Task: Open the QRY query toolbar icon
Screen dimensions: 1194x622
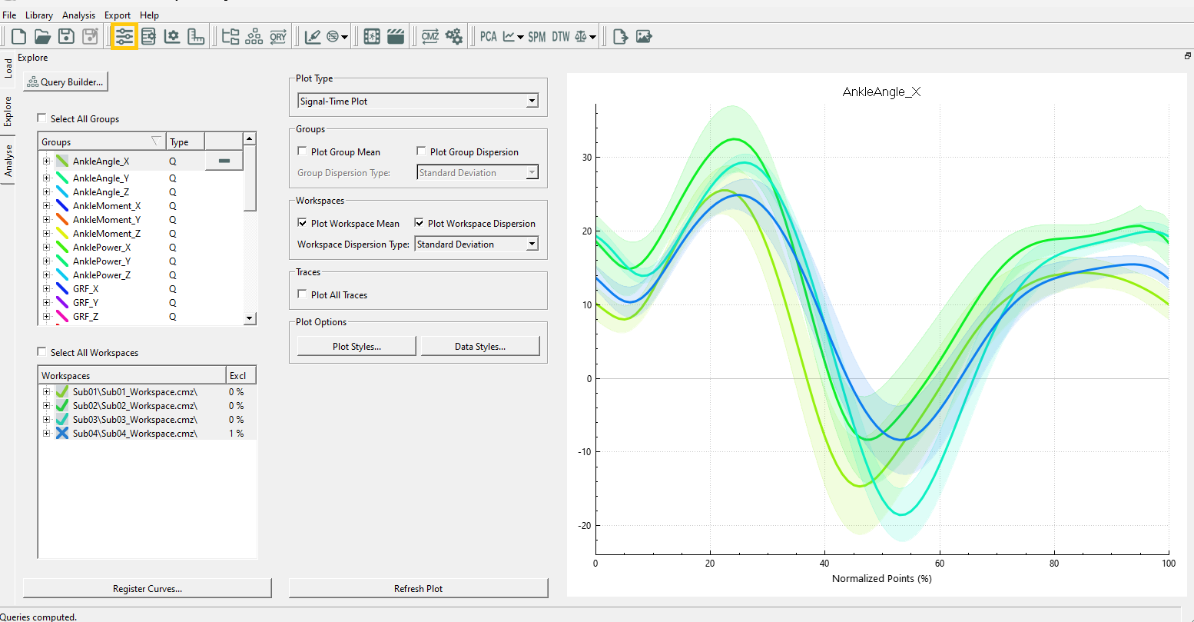Action: tap(278, 36)
